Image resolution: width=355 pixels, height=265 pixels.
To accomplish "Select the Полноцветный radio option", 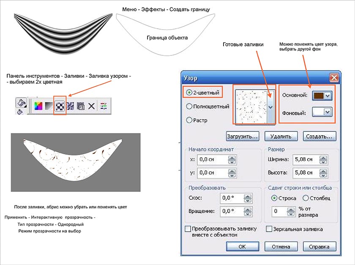I will tap(189, 107).
